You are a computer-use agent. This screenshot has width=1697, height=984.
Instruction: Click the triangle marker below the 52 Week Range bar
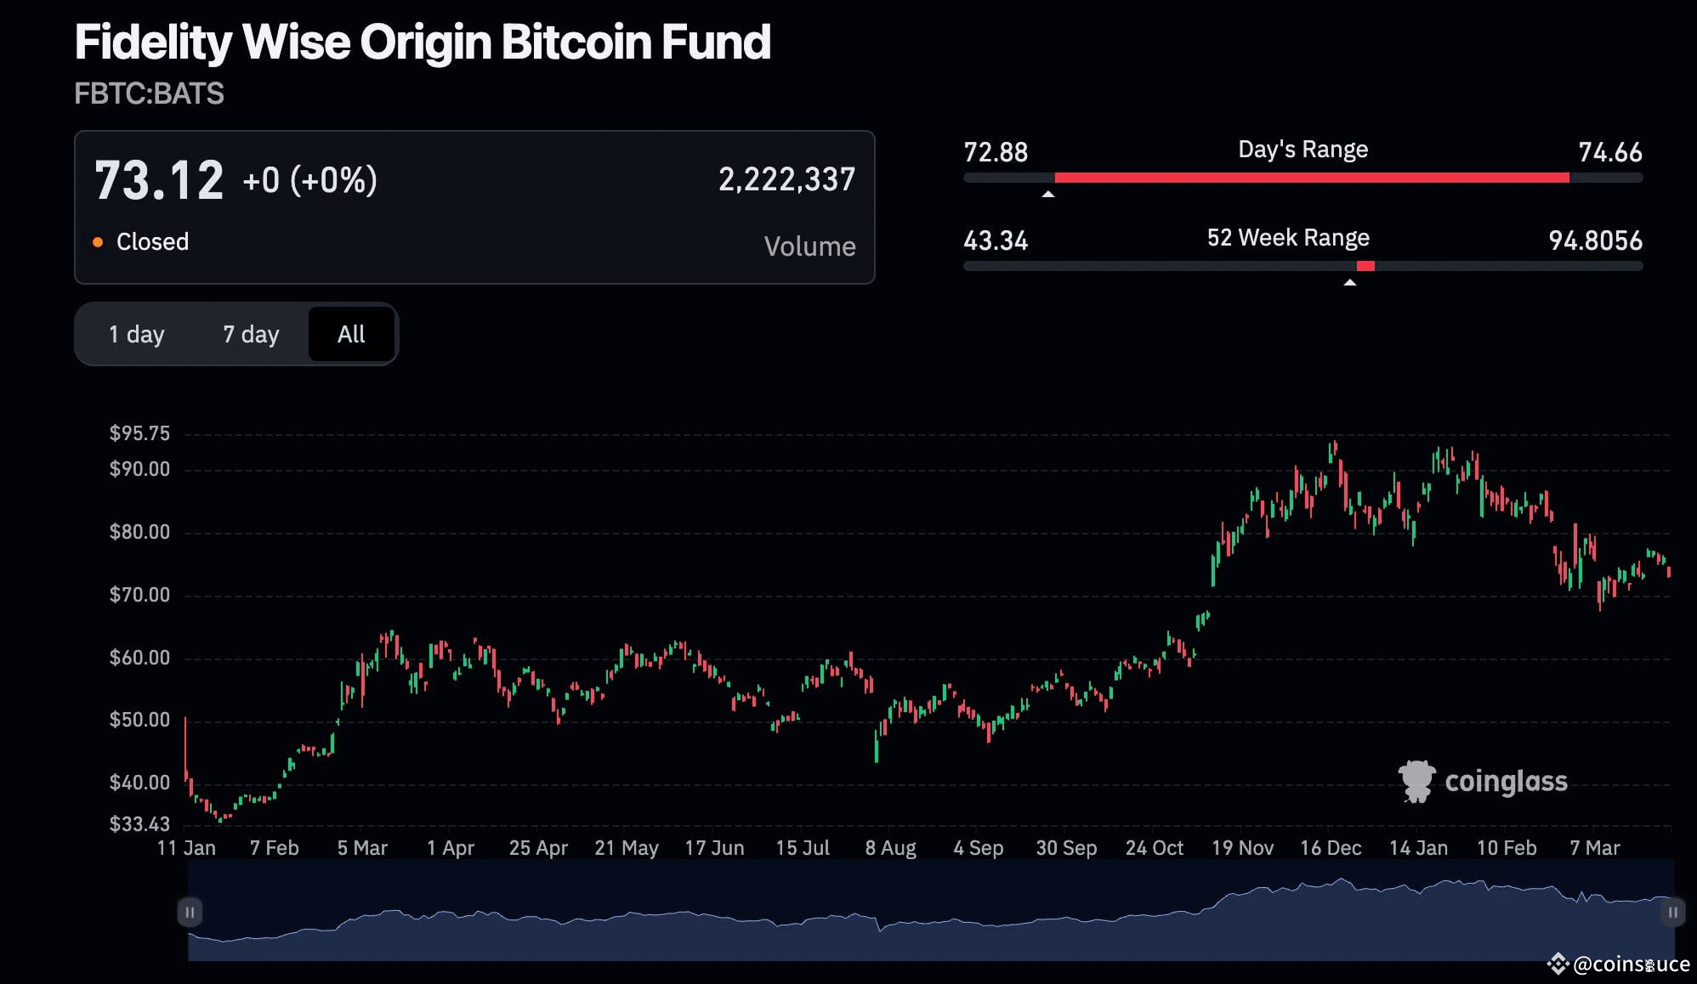click(1351, 282)
